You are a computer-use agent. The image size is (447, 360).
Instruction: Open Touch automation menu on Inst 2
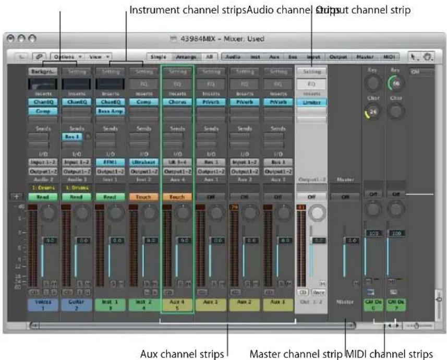click(143, 197)
